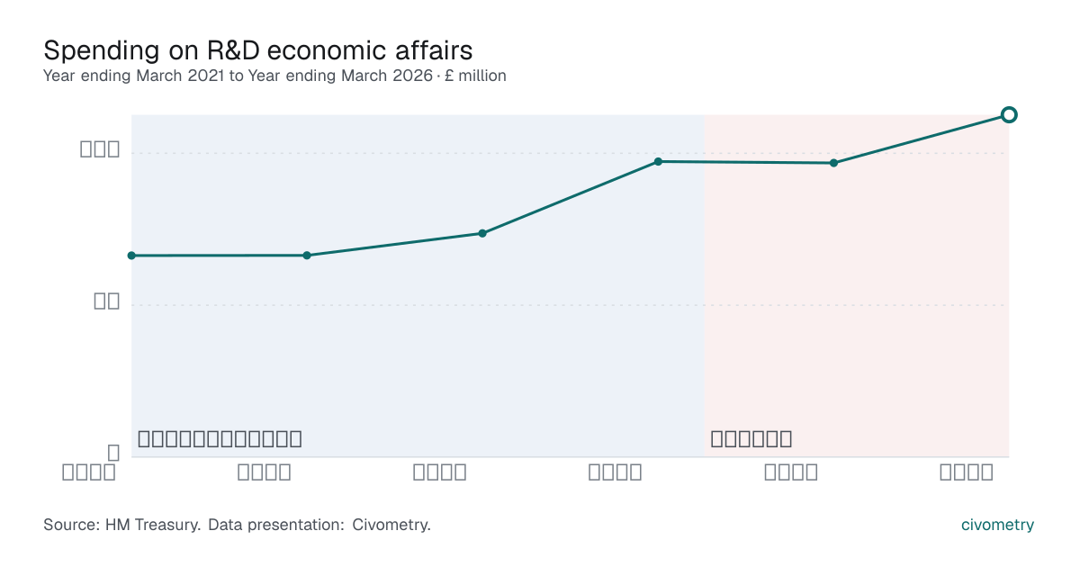Select the first data point on the line

pyautogui.click(x=131, y=256)
